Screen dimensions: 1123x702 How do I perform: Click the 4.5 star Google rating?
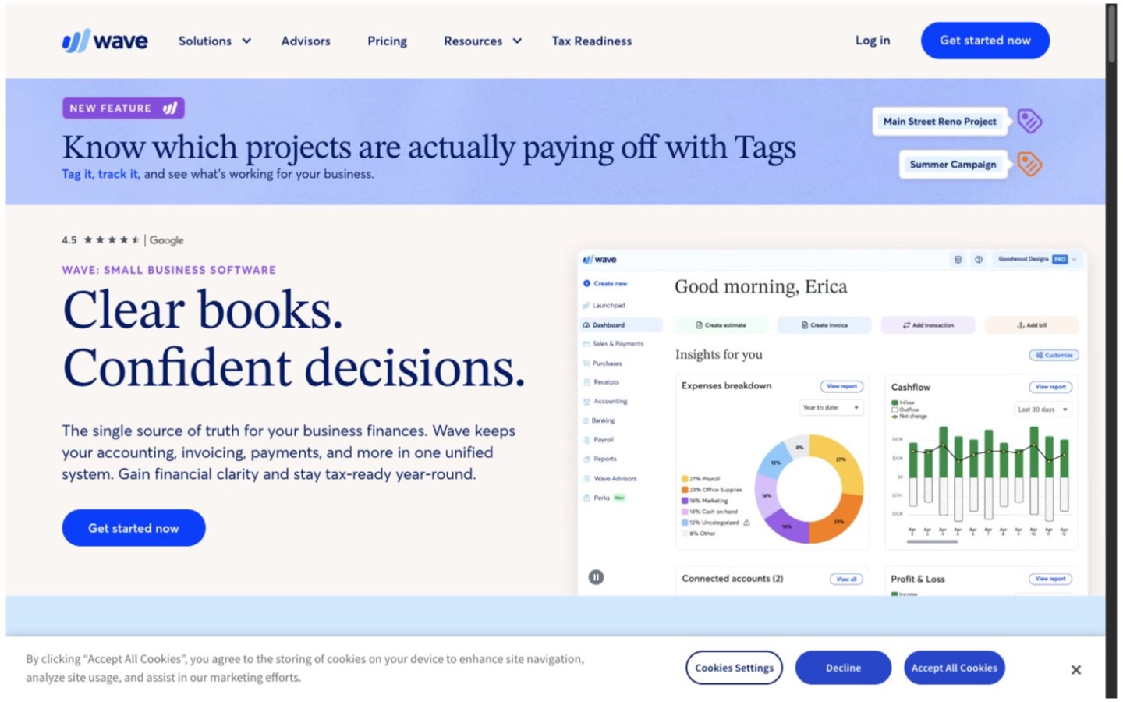(122, 240)
